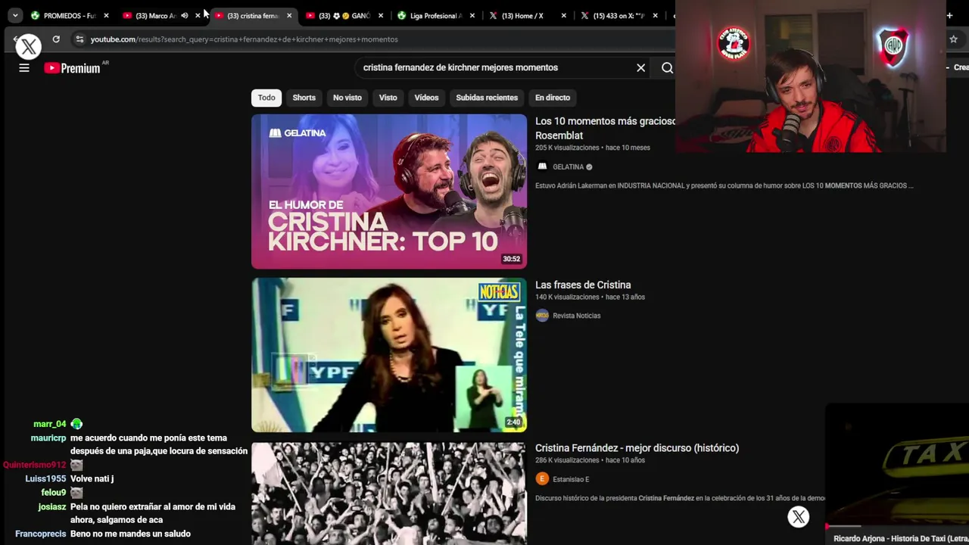969x545 pixels.
Task: Click the Crear button in YouTube header
Action: [x=958, y=67]
